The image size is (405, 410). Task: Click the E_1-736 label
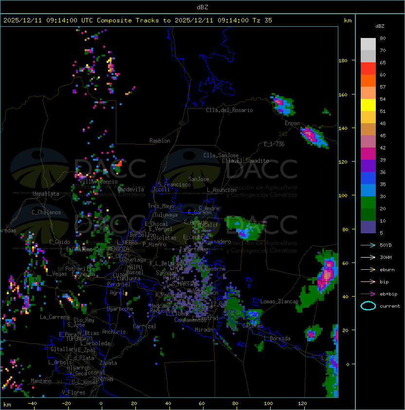coord(274,144)
